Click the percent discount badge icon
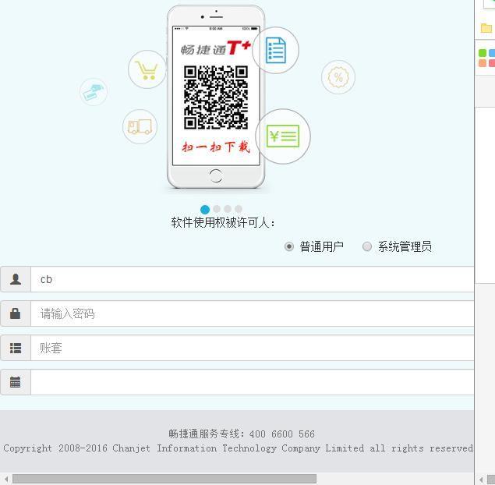This screenshot has width=495, height=485. click(x=338, y=77)
